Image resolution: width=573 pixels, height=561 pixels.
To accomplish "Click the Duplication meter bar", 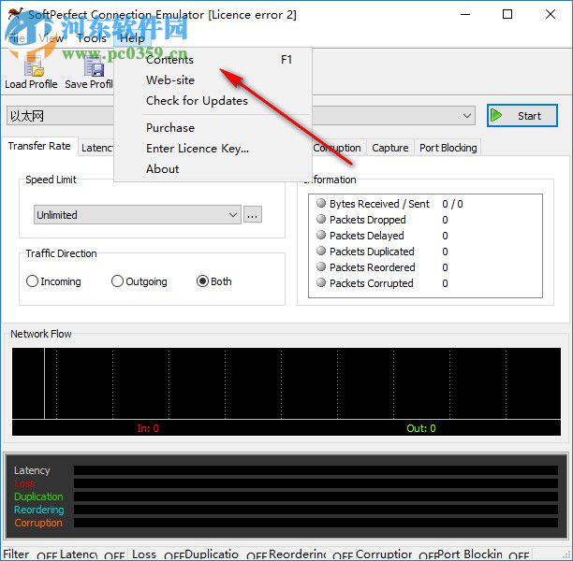I will pos(316,496).
